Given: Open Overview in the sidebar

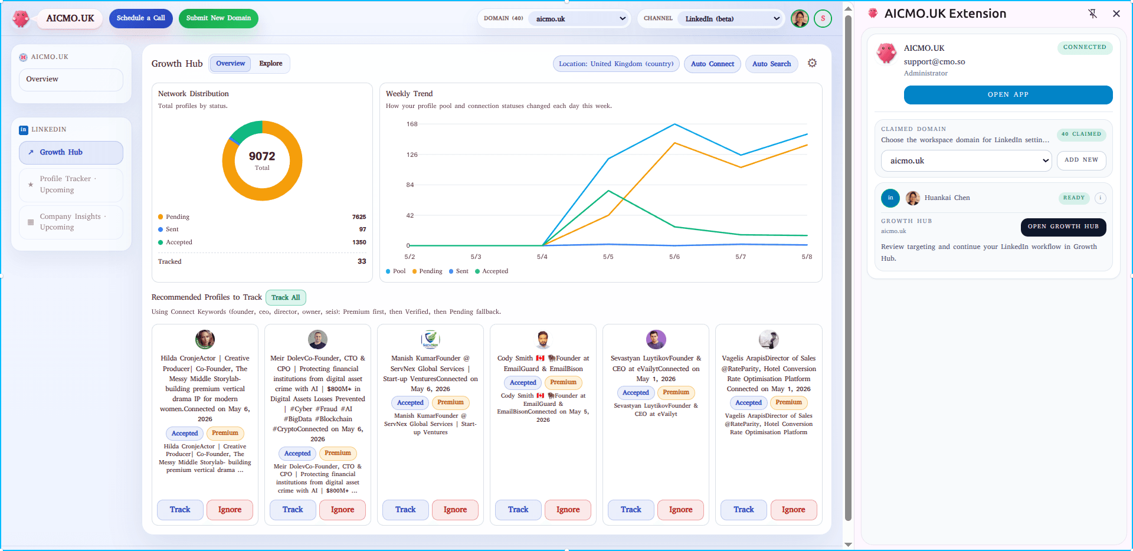Looking at the screenshot, I should (x=71, y=80).
